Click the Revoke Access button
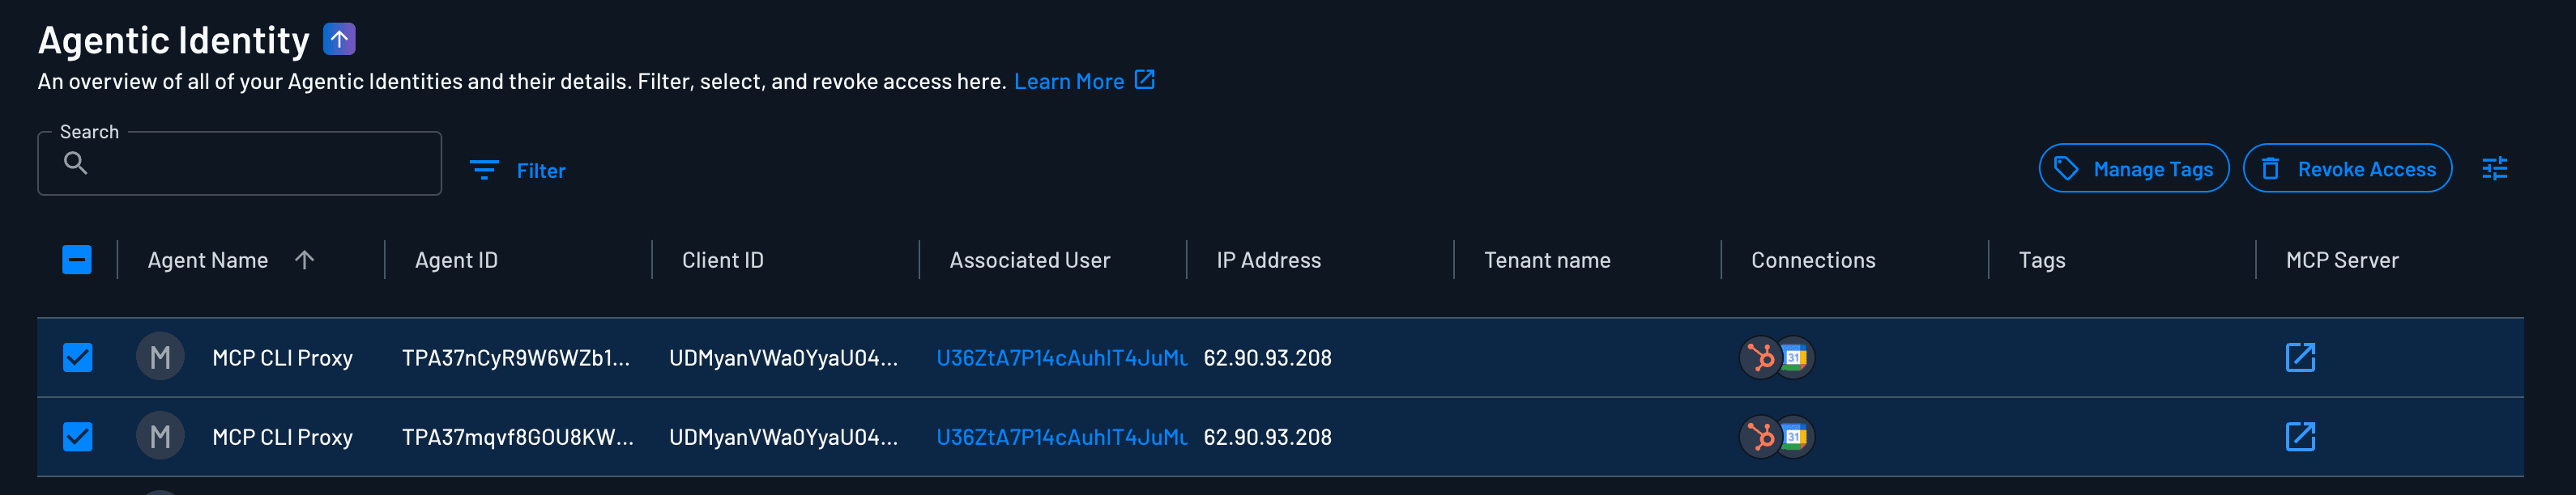This screenshot has height=495, width=2576. [2347, 169]
